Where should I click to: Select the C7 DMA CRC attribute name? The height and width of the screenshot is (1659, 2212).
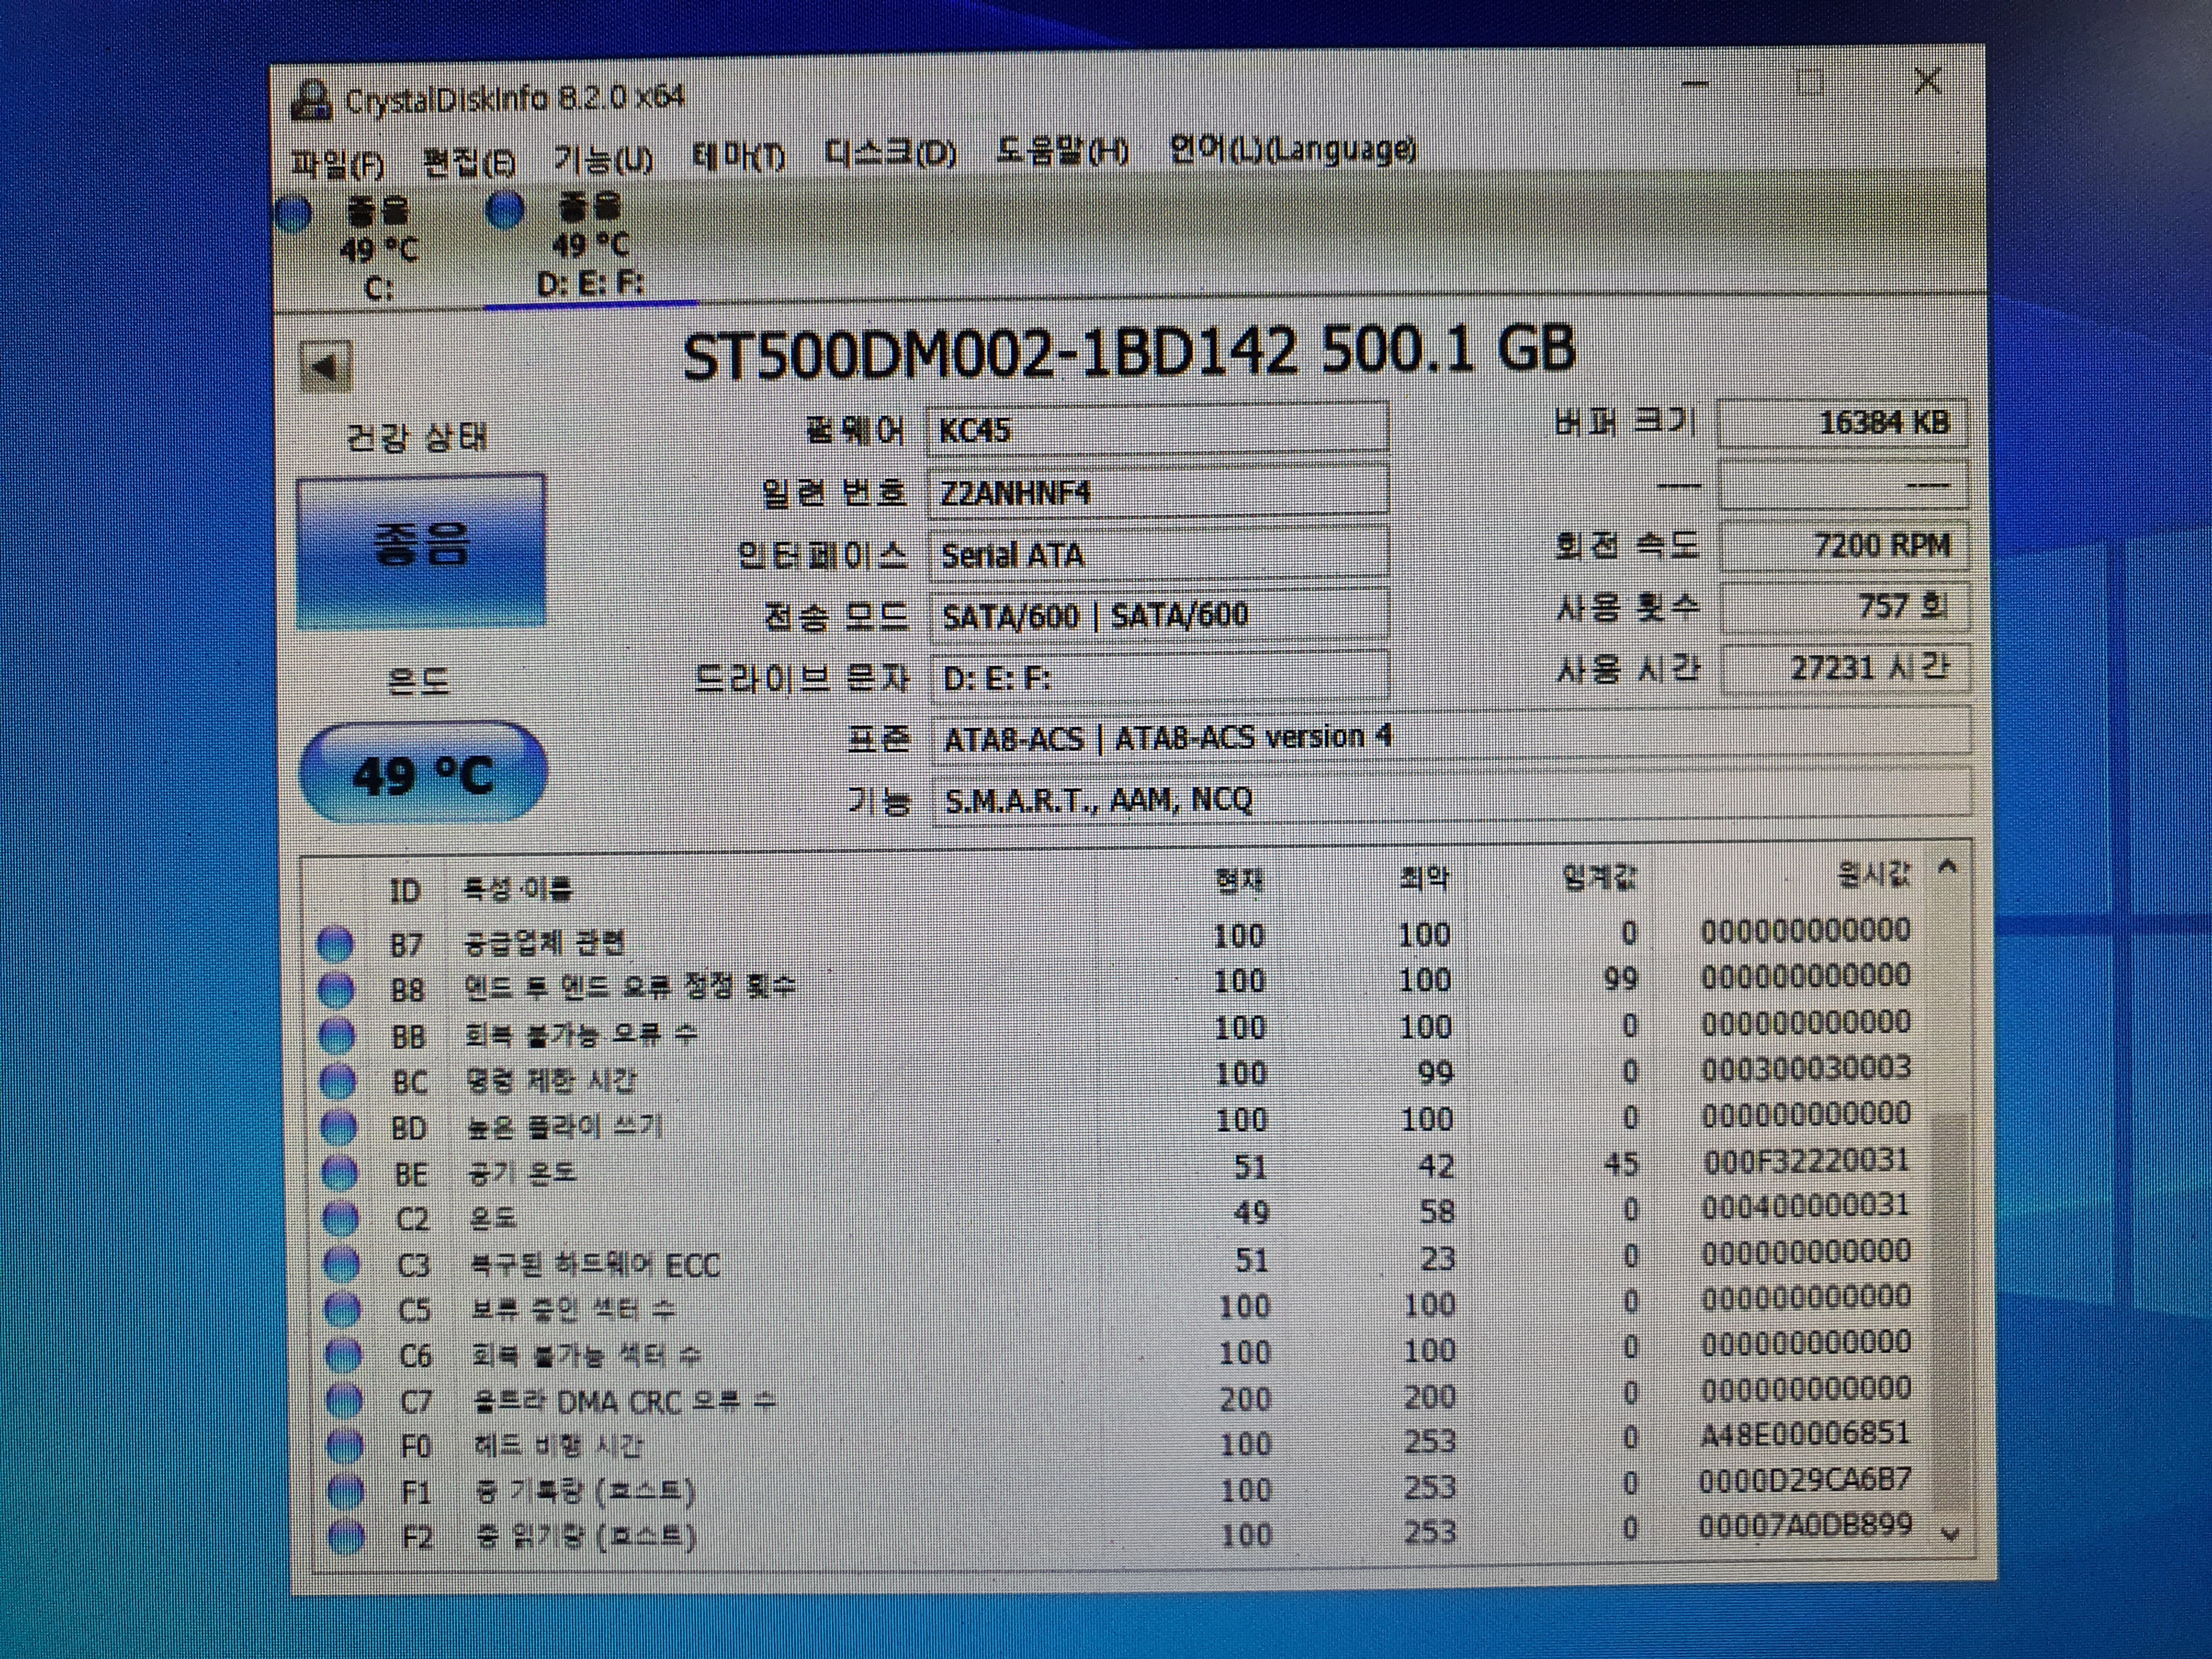point(624,1402)
